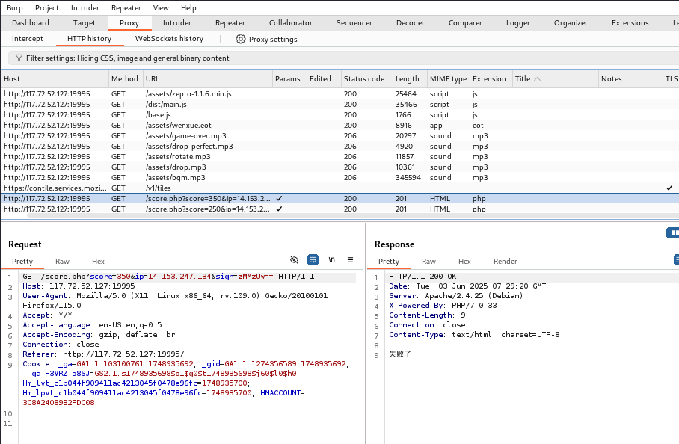Open the filter settings bar
Viewport: 679px width, 444px height.
[127, 58]
